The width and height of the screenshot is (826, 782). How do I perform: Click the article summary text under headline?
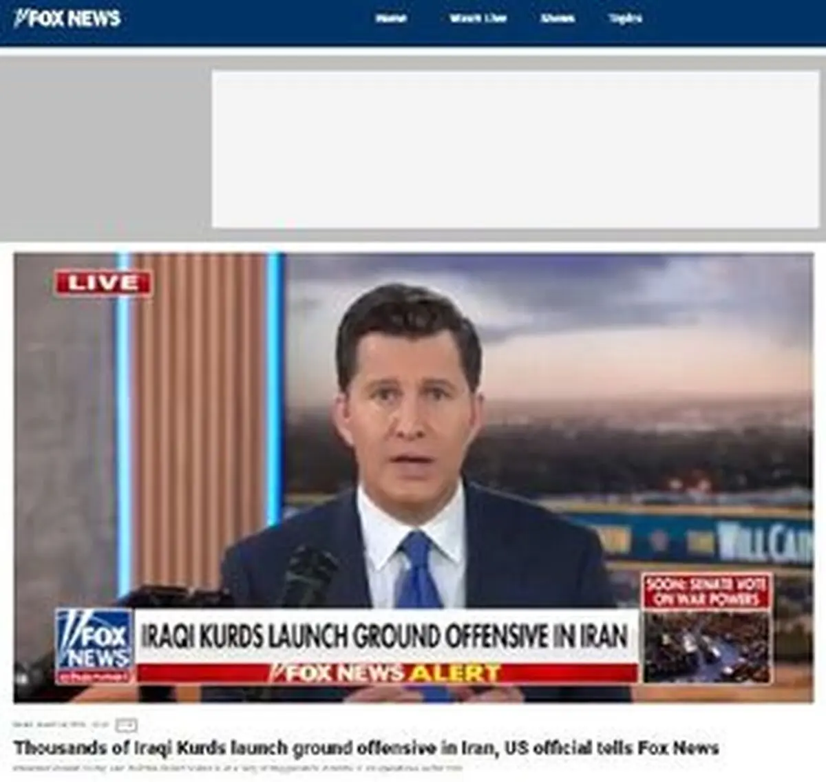tap(238, 767)
